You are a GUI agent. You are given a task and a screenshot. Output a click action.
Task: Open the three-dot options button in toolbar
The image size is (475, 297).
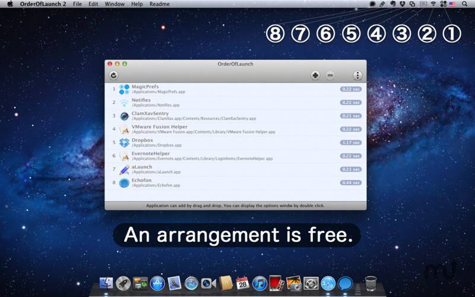coord(357,75)
